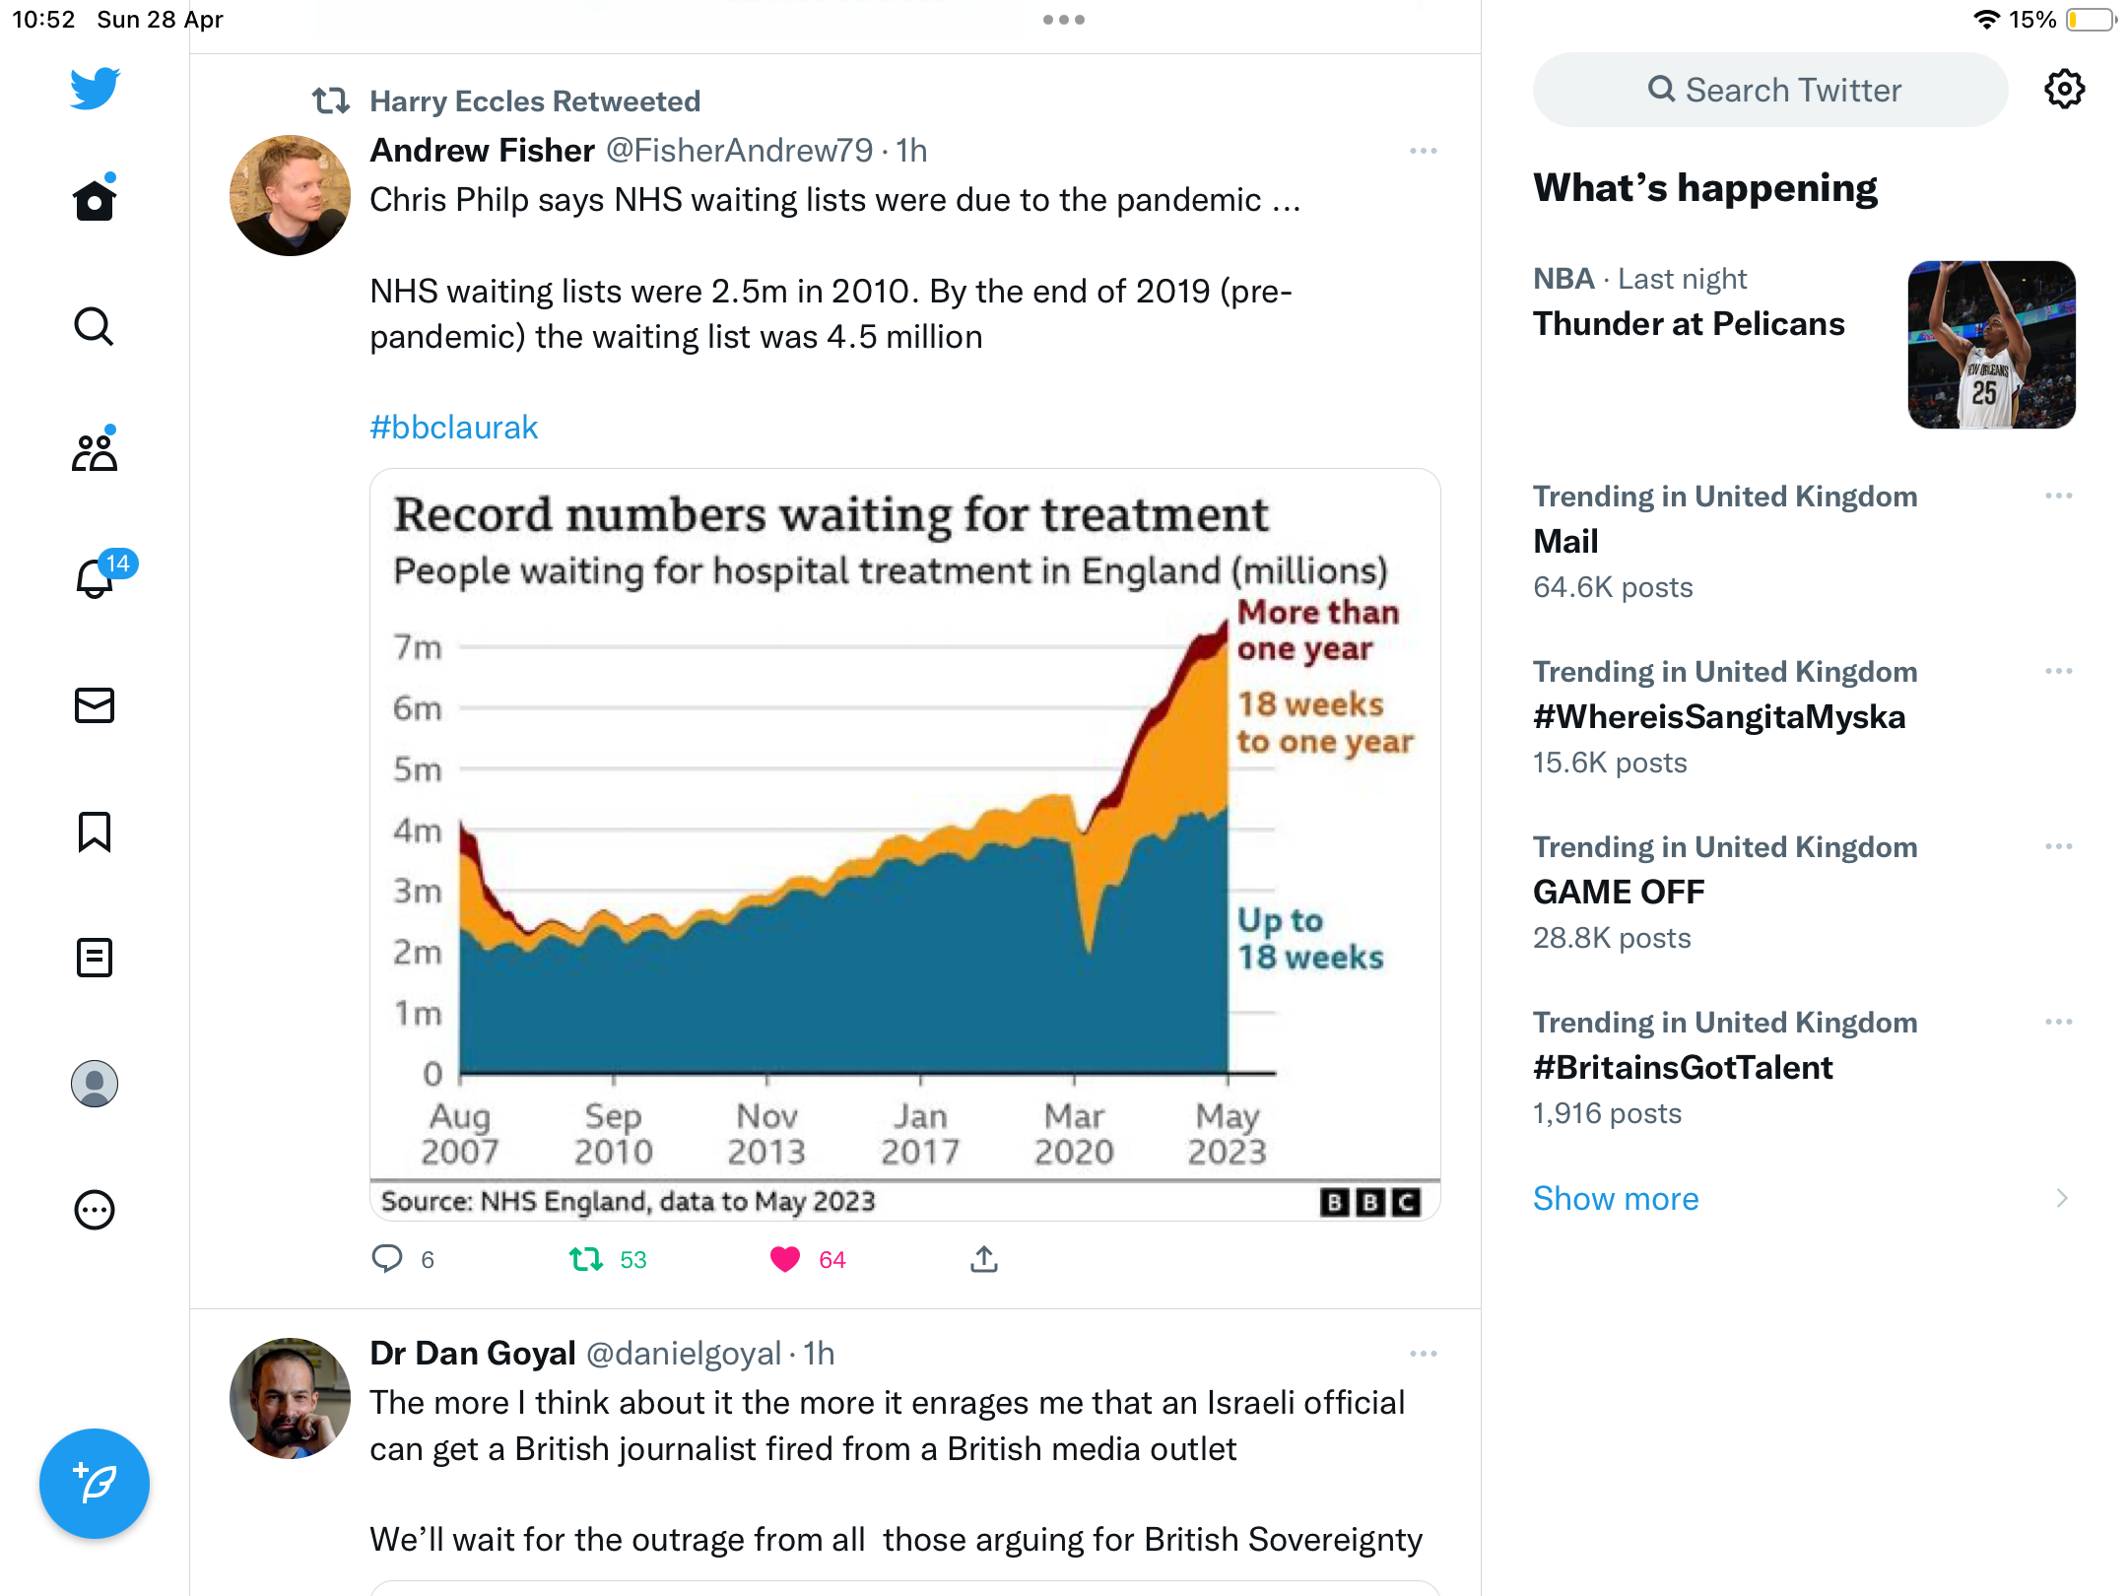Screen dimensions: 2128x1596
Task: Open @FisherAndrew79 handle
Action: 739,151
